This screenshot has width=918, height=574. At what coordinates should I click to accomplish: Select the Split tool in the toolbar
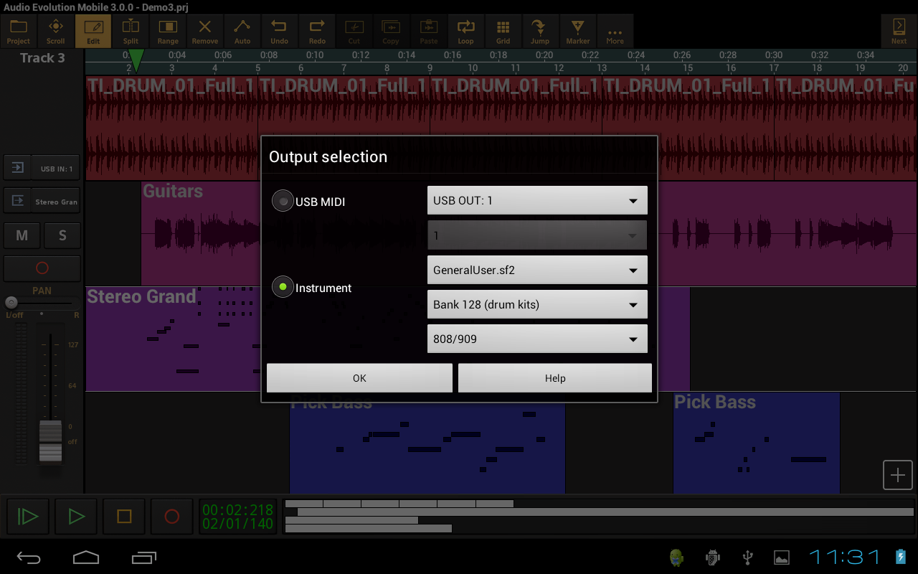pyautogui.click(x=130, y=31)
